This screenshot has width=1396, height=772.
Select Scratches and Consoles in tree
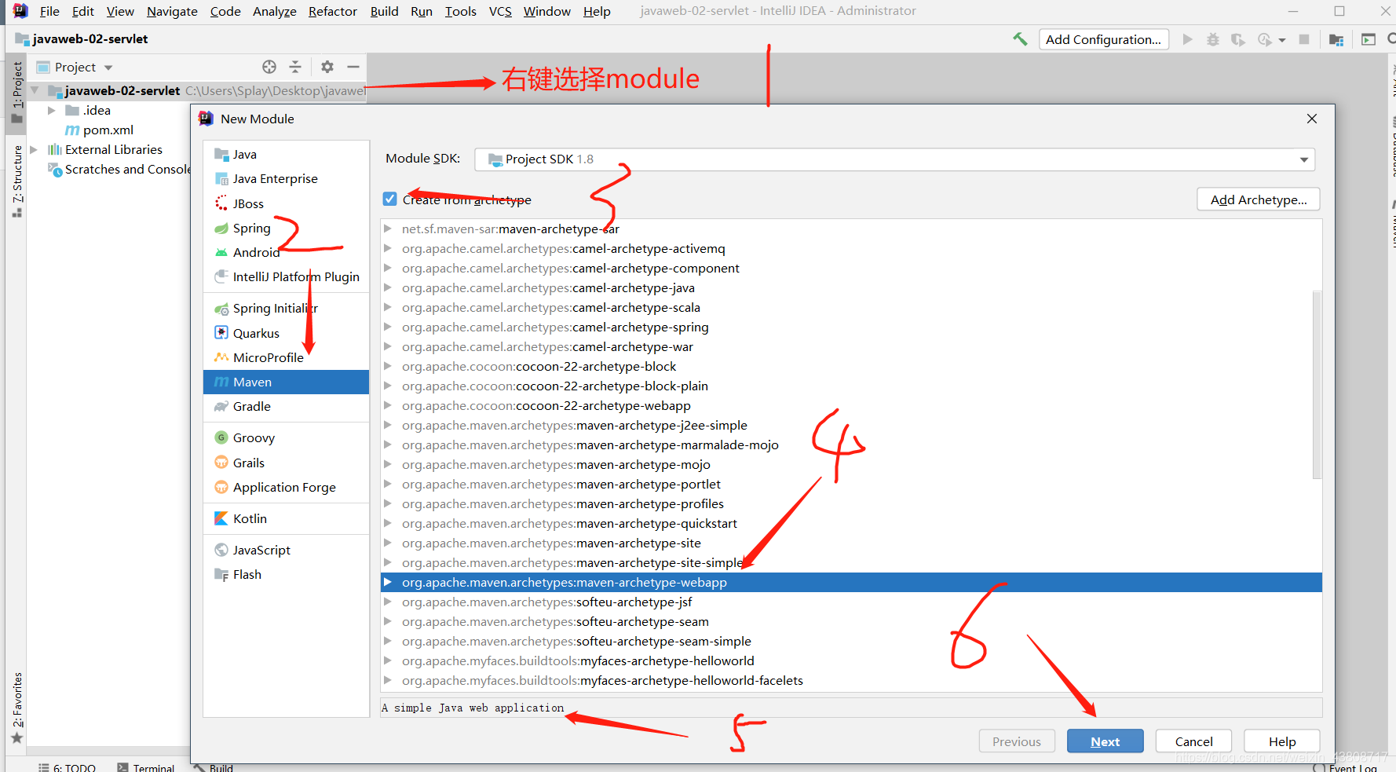120,170
